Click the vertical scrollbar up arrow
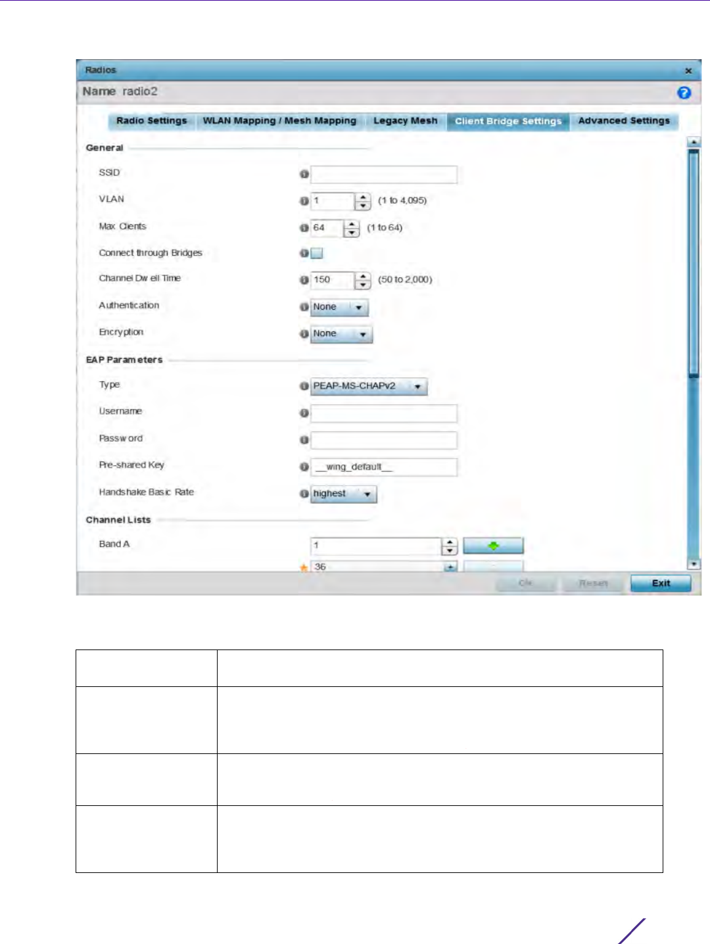The width and height of the screenshot is (710, 944). 694,142
